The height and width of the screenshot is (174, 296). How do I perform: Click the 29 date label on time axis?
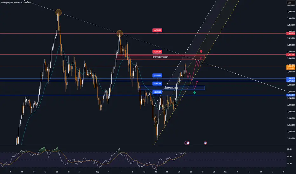(214, 172)
